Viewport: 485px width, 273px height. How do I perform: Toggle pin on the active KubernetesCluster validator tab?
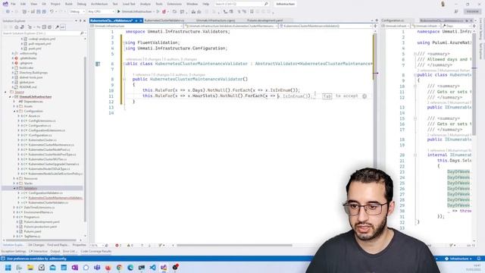click(x=136, y=20)
